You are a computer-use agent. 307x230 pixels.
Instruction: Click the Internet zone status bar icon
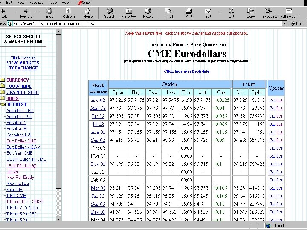[x=269, y=226]
